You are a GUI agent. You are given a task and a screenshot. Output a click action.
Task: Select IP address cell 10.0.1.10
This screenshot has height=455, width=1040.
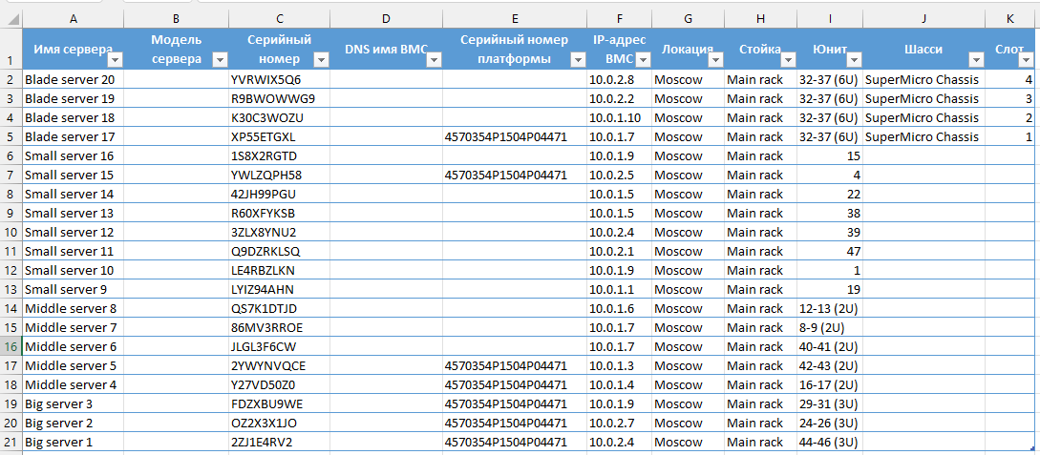(x=618, y=117)
